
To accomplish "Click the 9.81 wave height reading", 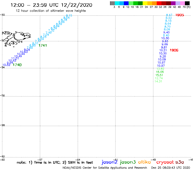I will tap(164, 47).
